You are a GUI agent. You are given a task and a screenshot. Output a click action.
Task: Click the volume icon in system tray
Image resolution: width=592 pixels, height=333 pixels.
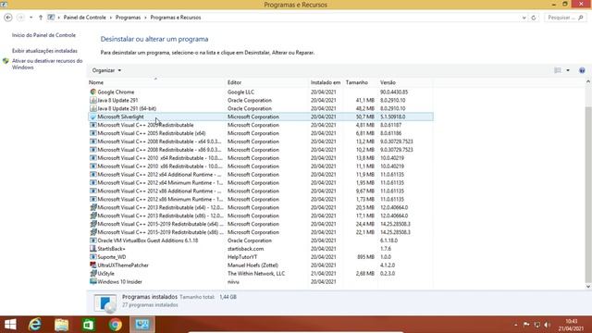pyautogui.click(x=547, y=325)
